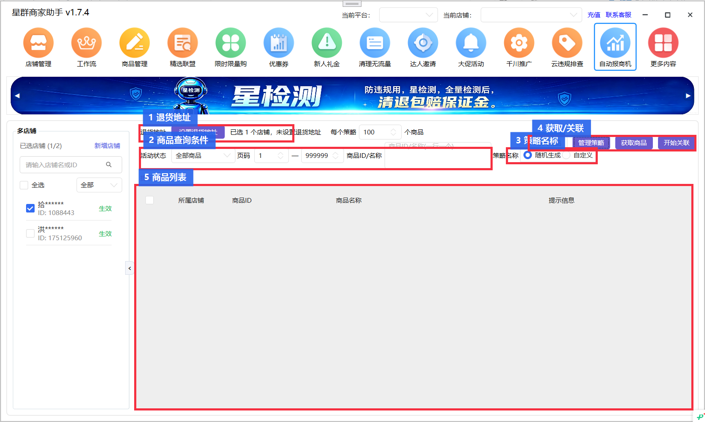Tick the 全选 select-all shops checkbox
This screenshot has width=705, height=422.
click(x=24, y=185)
